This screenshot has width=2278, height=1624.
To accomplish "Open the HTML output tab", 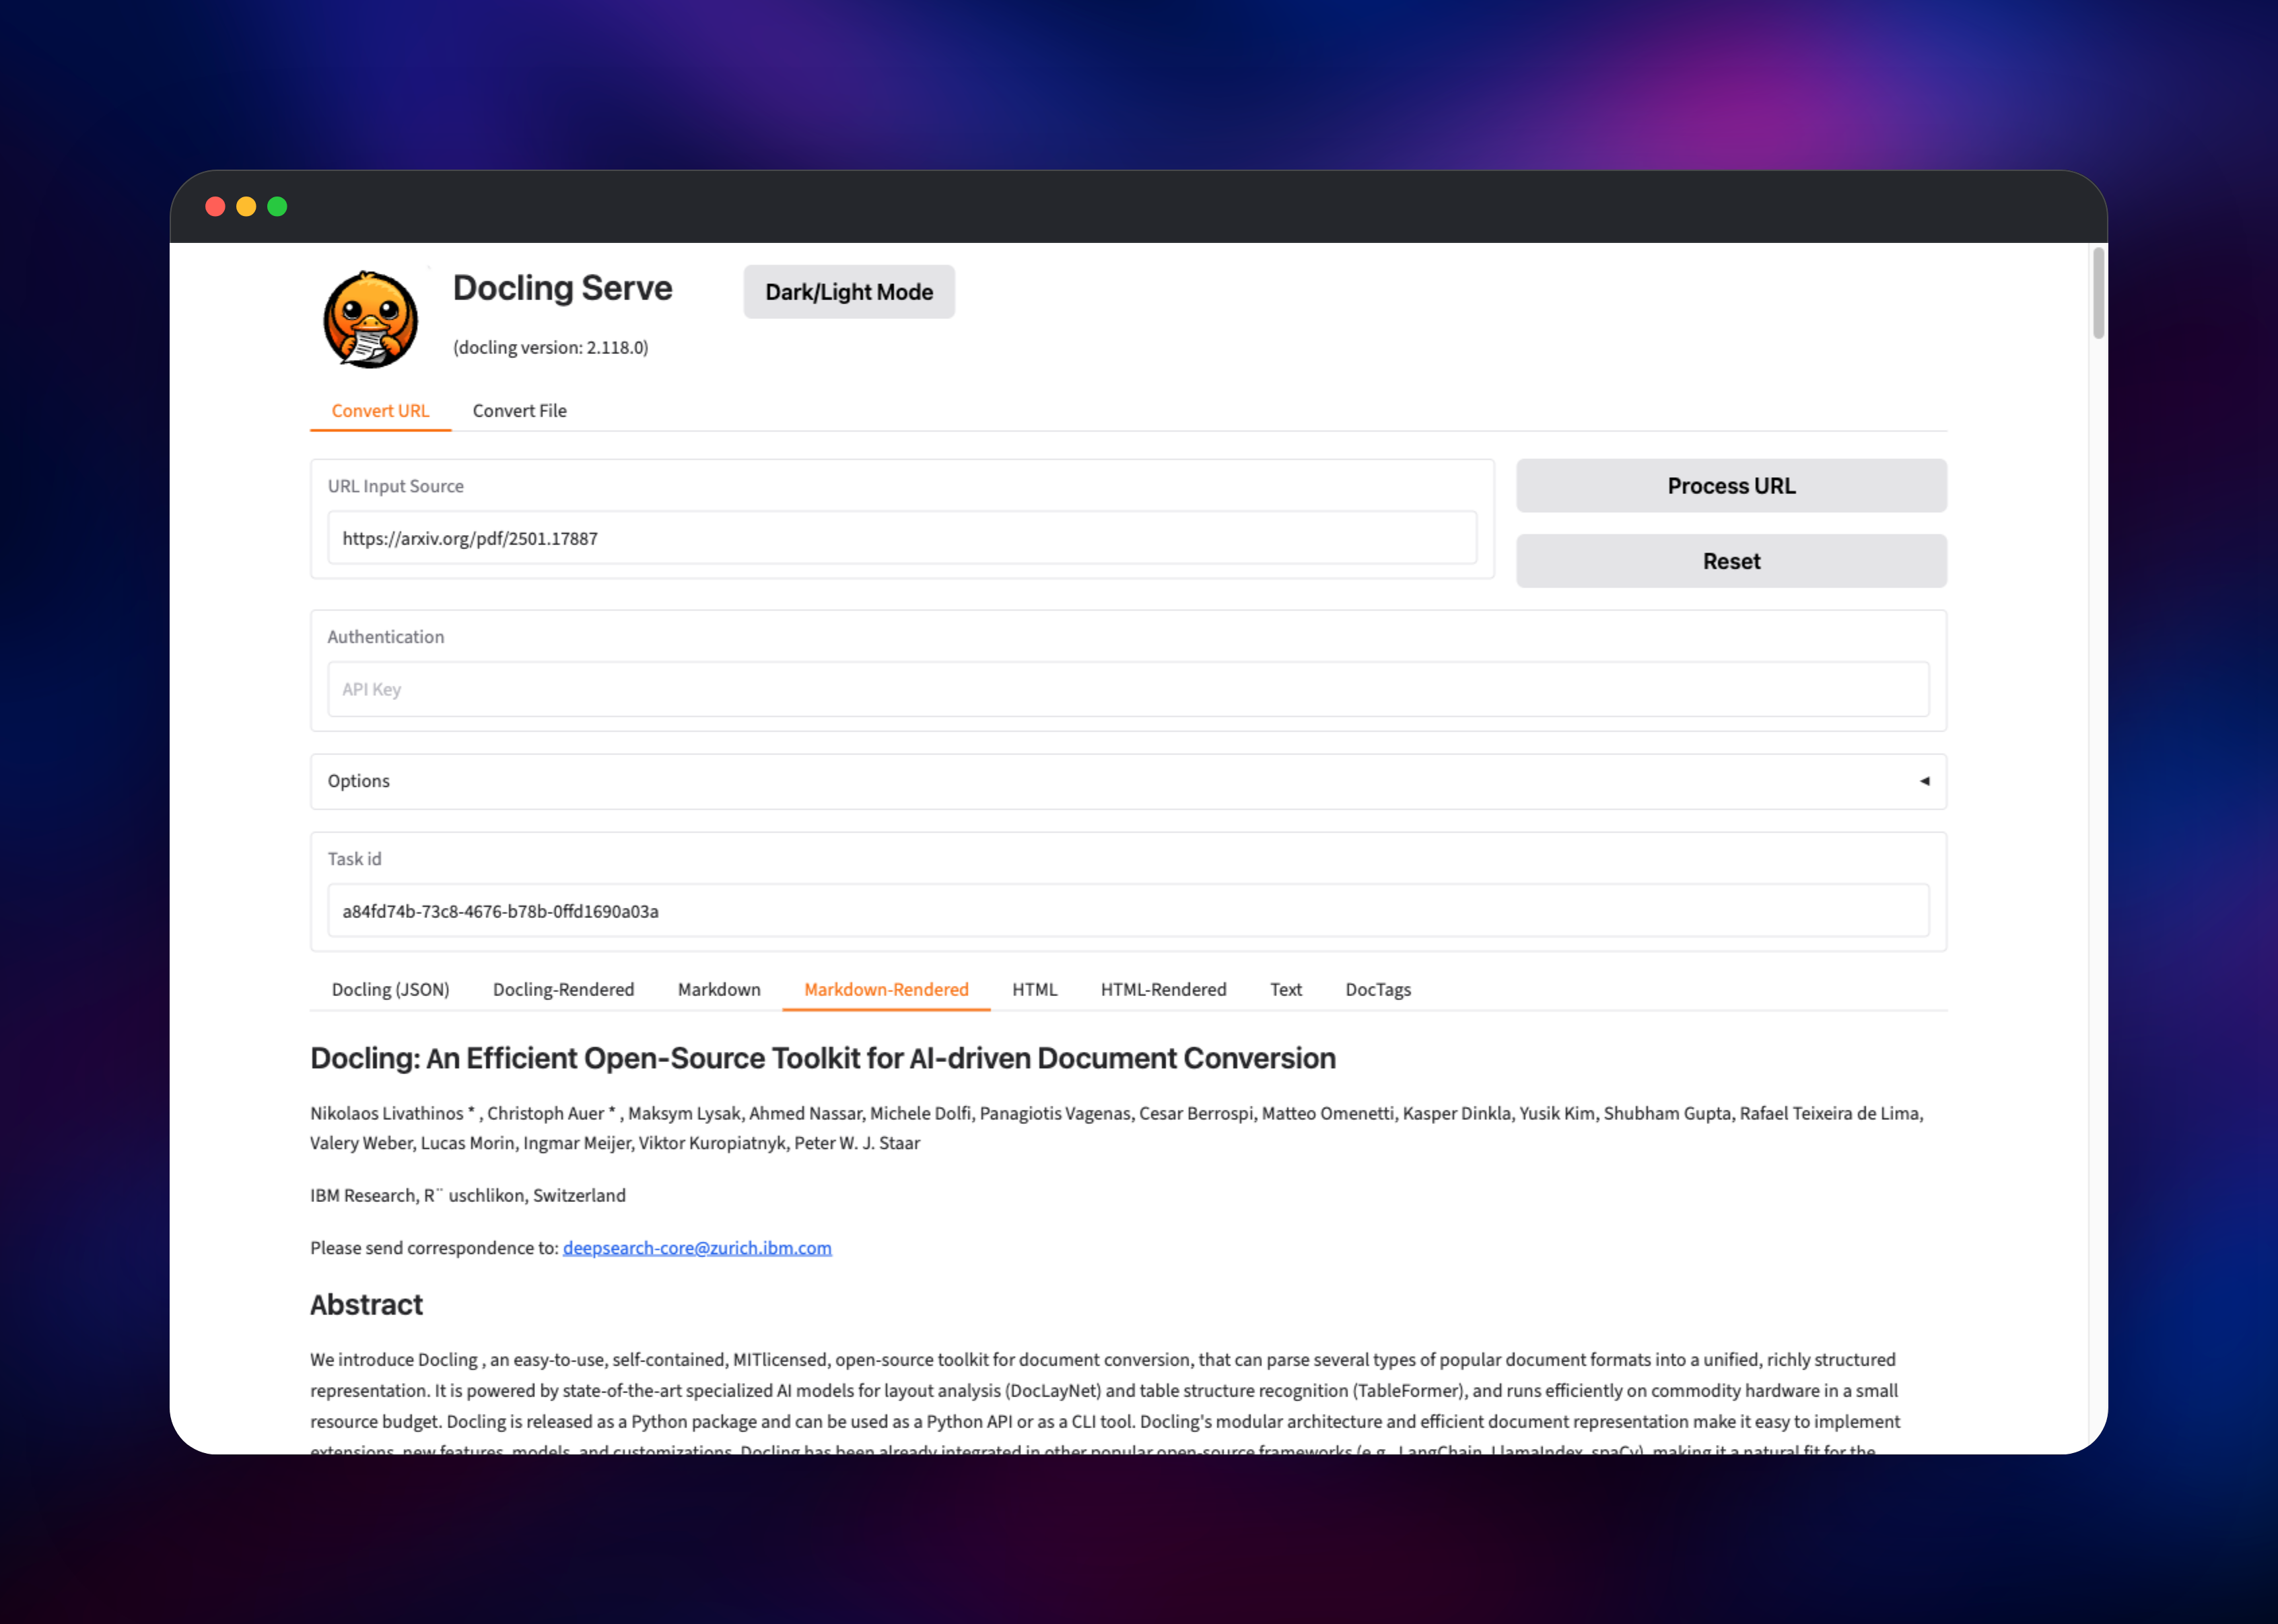I will point(1034,989).
